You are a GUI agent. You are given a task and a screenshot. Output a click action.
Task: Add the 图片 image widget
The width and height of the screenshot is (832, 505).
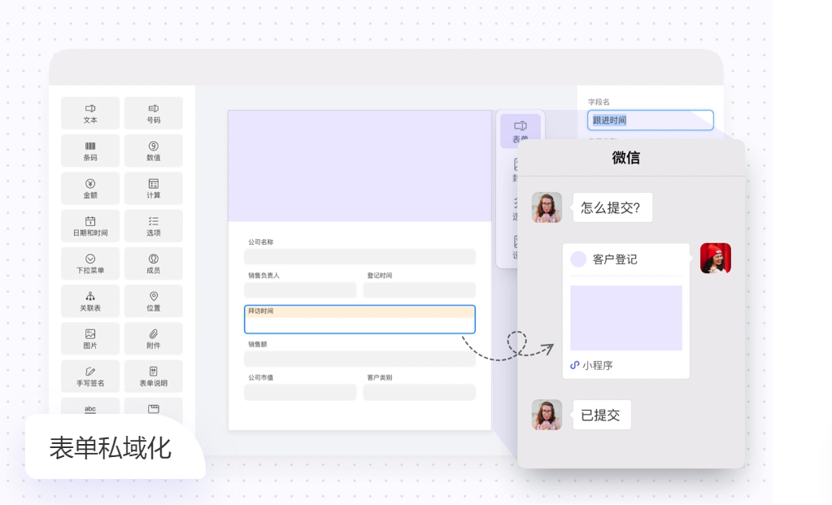tap(90, 338)
